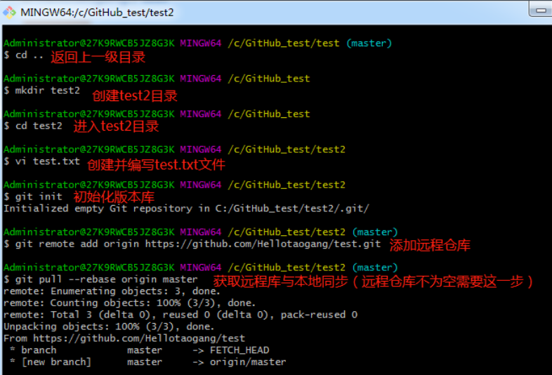
Task: Click the minimize window button
Action: pos(540,9)
